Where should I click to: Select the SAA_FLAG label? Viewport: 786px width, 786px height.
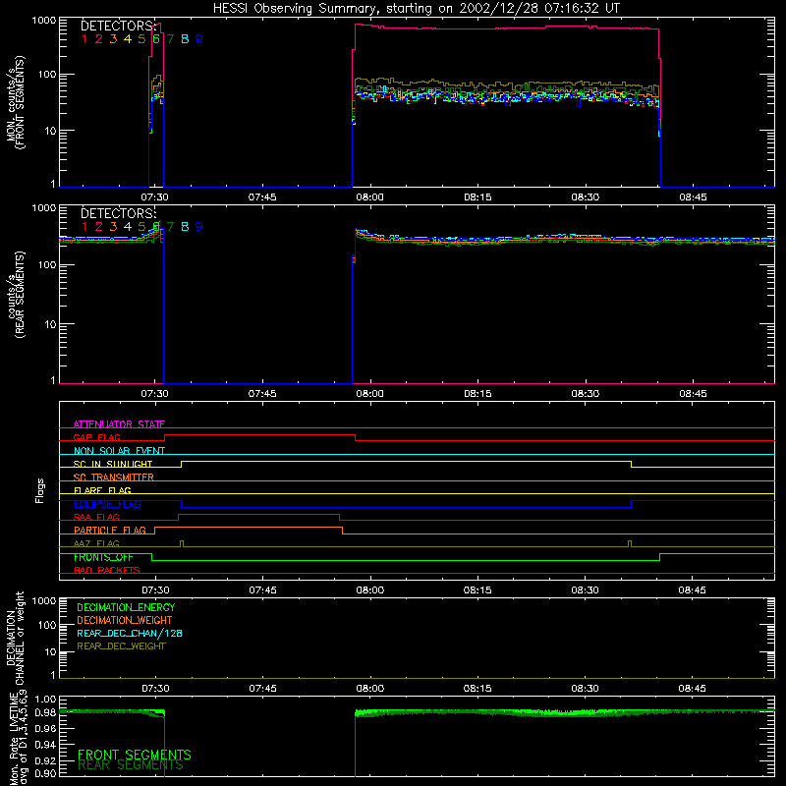[x=96, y=517]
